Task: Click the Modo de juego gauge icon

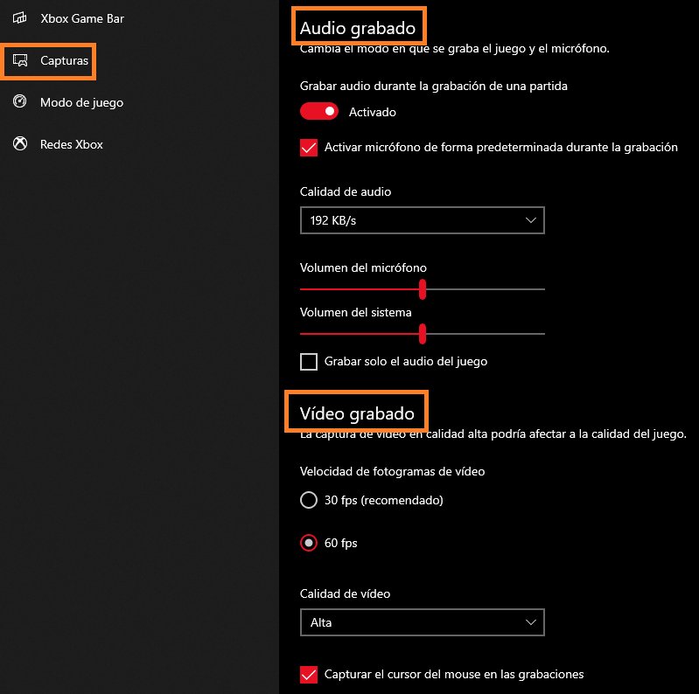Action: tap(19, 102)
